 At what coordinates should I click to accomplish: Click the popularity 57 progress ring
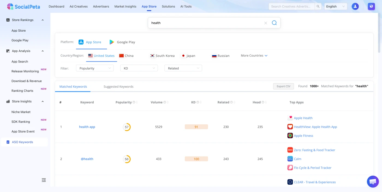pyautogui.click(x=127, y=127)
